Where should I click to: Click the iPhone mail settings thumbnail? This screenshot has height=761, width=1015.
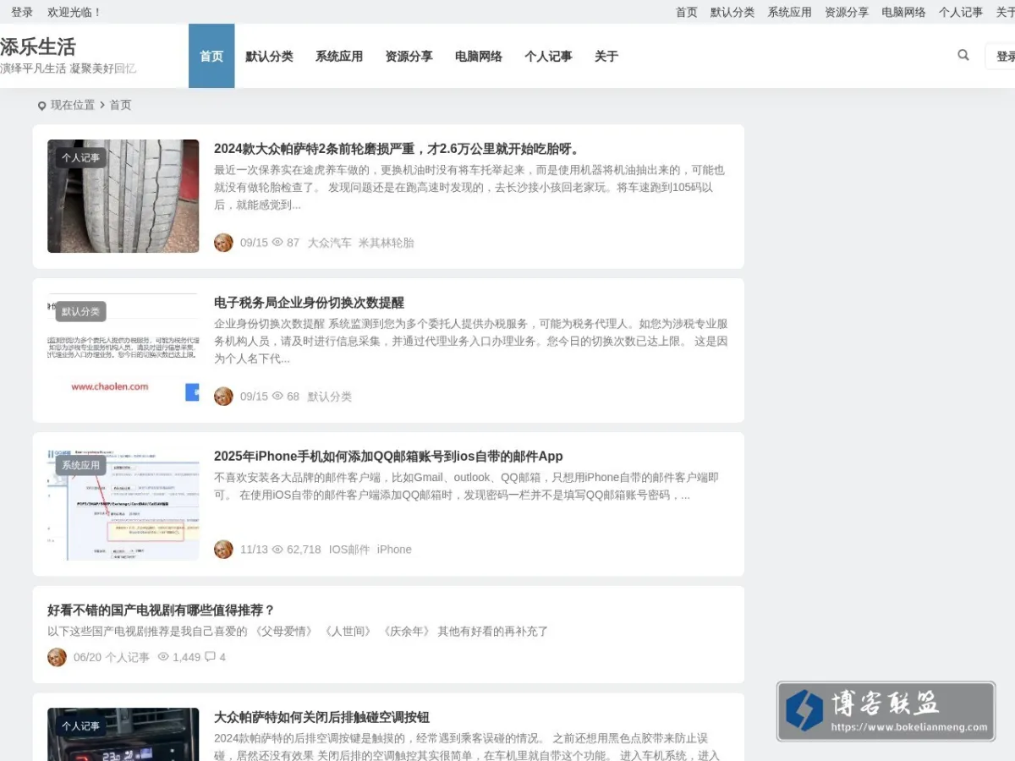coord(123,503)
